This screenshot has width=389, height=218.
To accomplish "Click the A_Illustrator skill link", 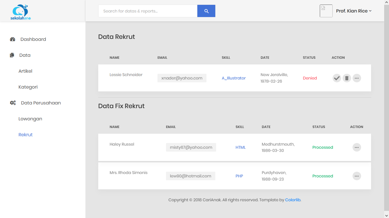I will (234, 78).
